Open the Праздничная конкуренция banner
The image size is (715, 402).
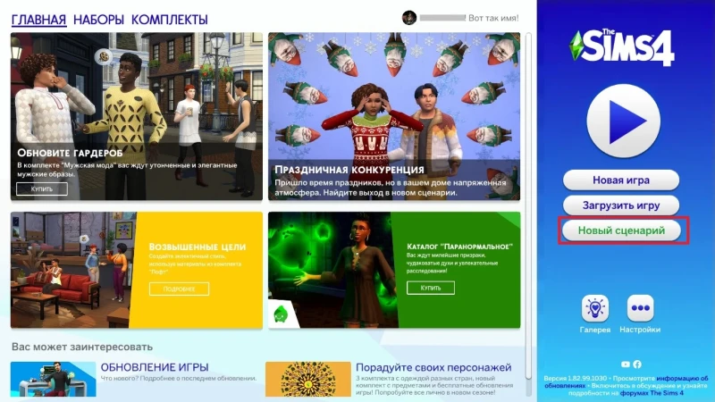tap(394, 116)
